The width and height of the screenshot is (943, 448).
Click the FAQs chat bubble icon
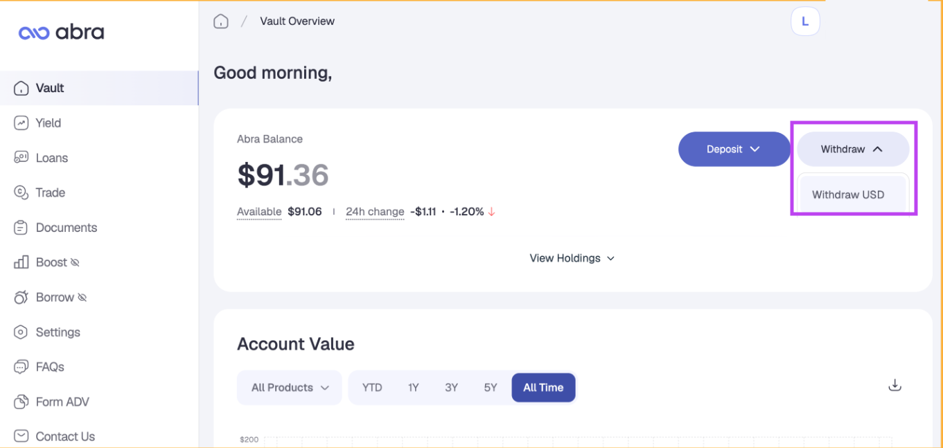(21, 366)
